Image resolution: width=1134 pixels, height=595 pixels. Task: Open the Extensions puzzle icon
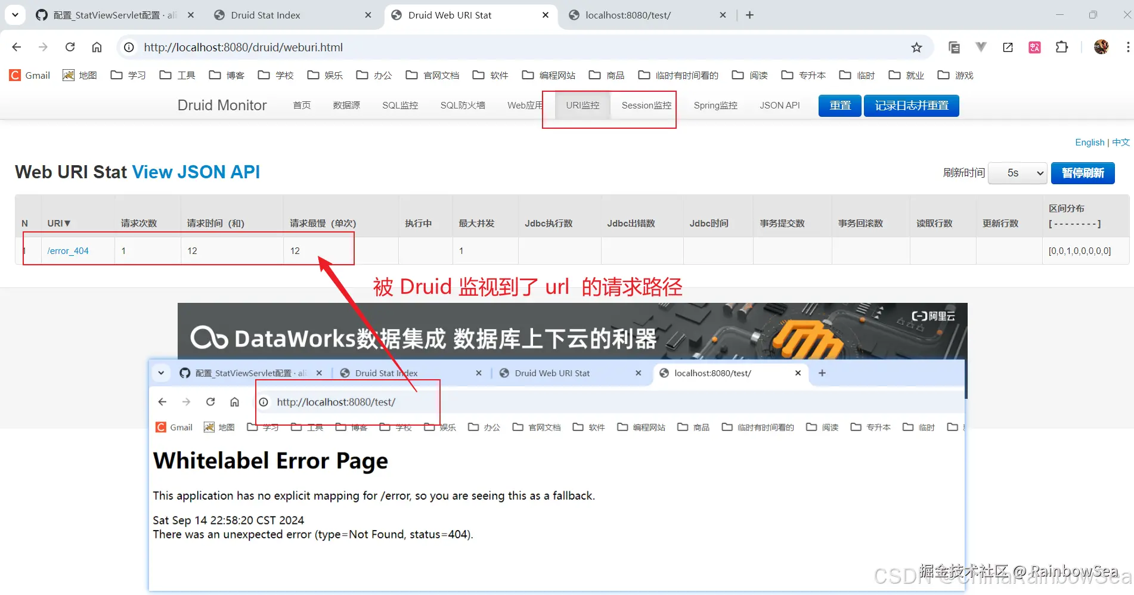point(1062,47)
